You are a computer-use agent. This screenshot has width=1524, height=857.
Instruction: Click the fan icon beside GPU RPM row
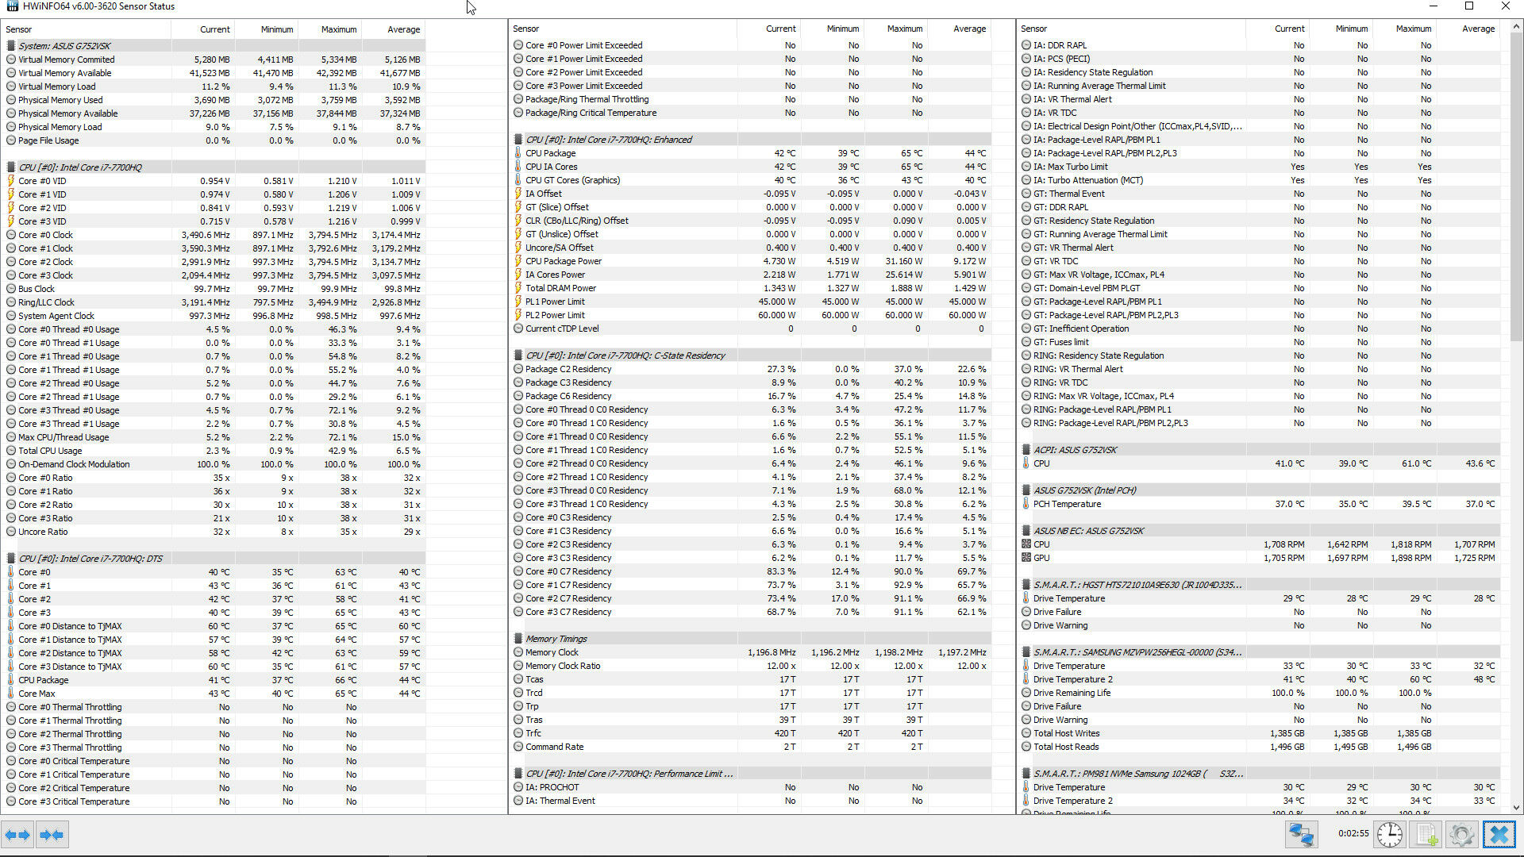click(1026, 558)
